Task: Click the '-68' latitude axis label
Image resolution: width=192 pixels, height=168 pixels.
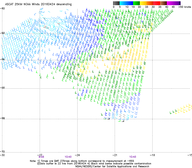Action: tap(2, 118)
